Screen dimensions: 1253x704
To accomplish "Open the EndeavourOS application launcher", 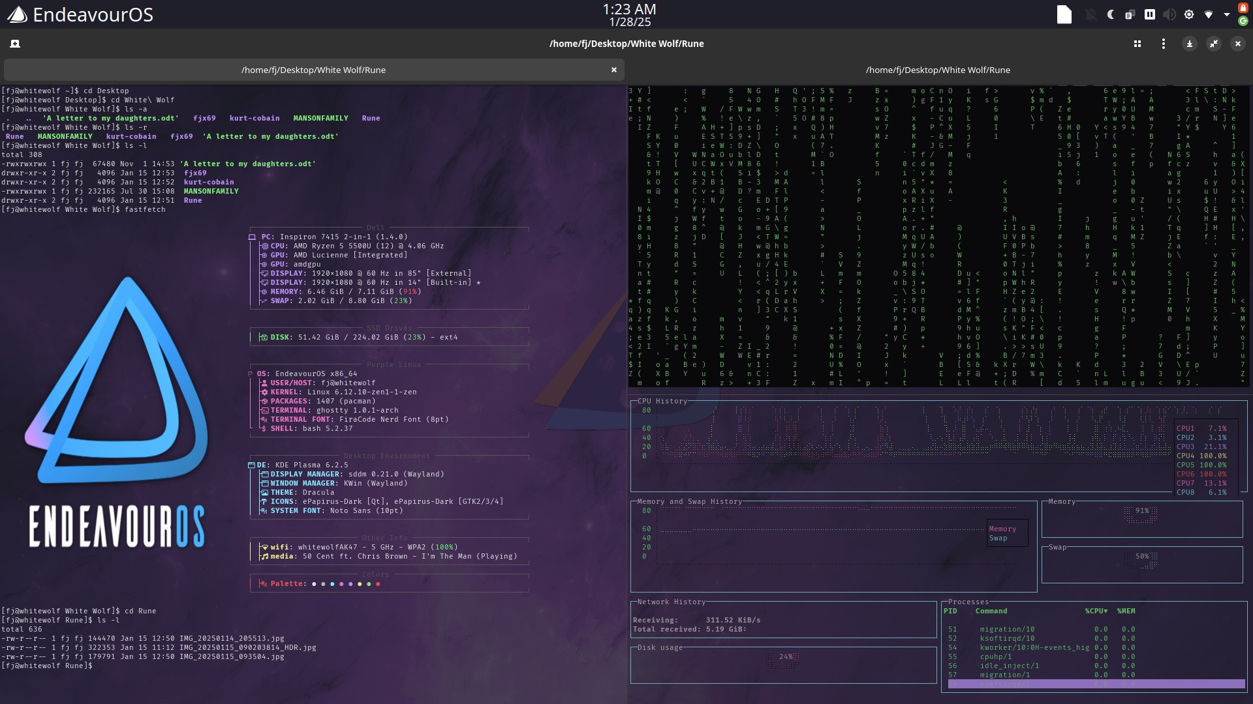I will (81, 14).
